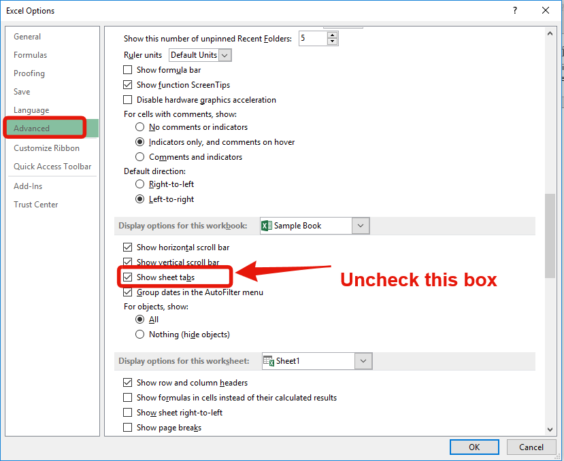The width and height of the screenshot is (564, 461).
Task: Toggle Show function ScreenTips
Action: click(128, 85)
